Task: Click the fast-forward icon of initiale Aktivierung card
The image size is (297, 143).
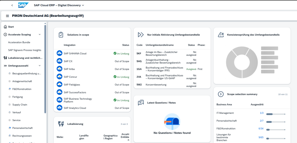Action: click(x=141, y=35)
